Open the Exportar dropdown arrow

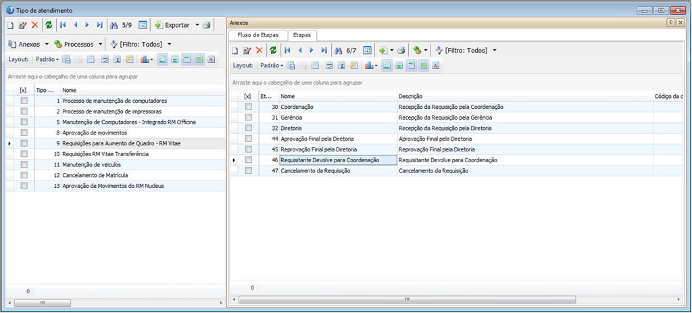(x=197, y=25)
